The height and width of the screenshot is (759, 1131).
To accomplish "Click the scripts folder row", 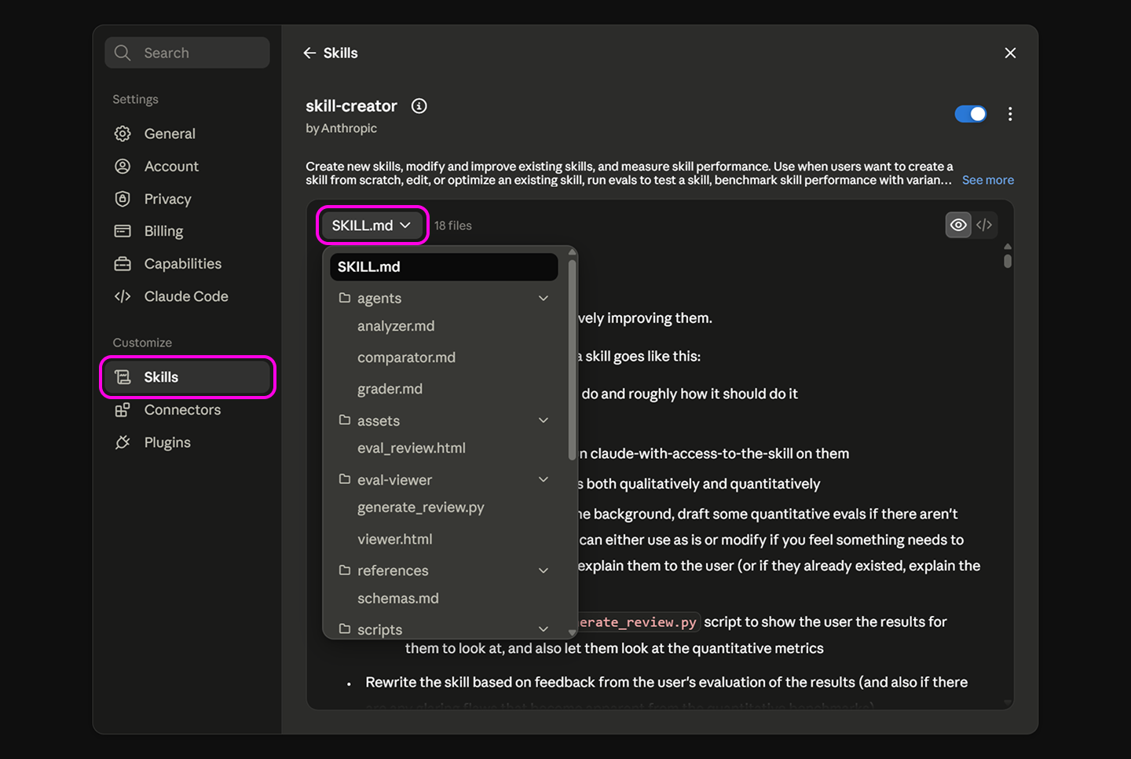I will tap(444, 629).
